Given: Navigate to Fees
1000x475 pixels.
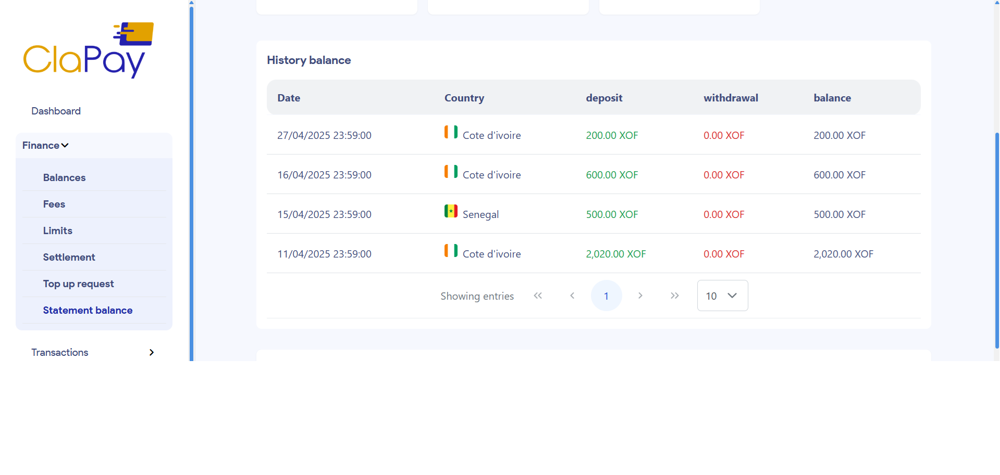Looking at the screenshot, I should click(x=54, y=204).
